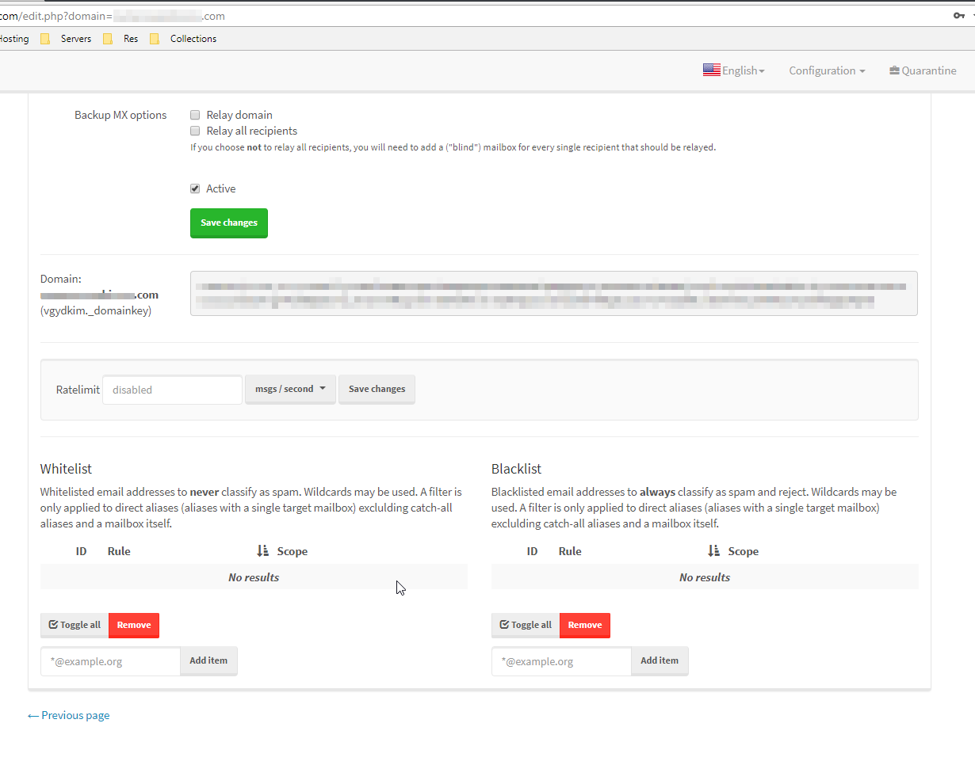
Task: Add item to the Whitelist
Action: click(208, 660)
